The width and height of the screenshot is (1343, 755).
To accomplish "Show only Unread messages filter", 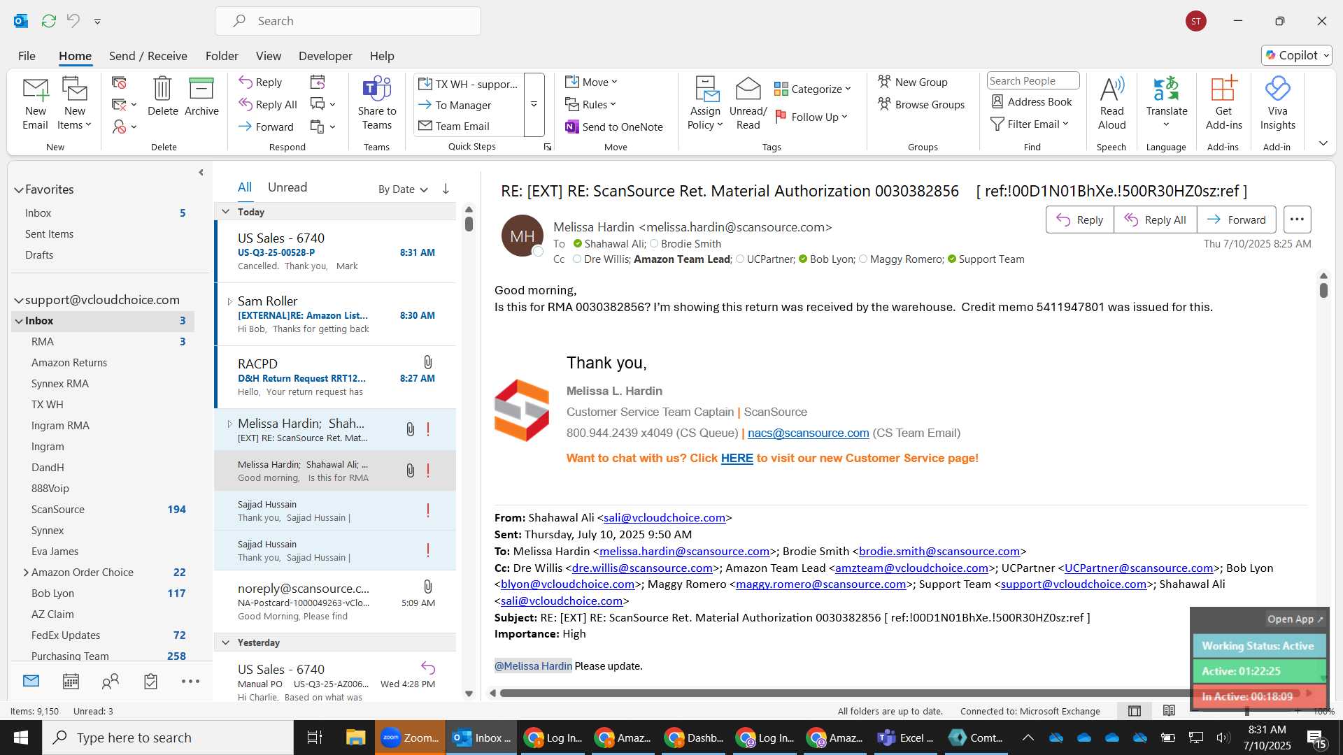I will click(x=287, y=187).
